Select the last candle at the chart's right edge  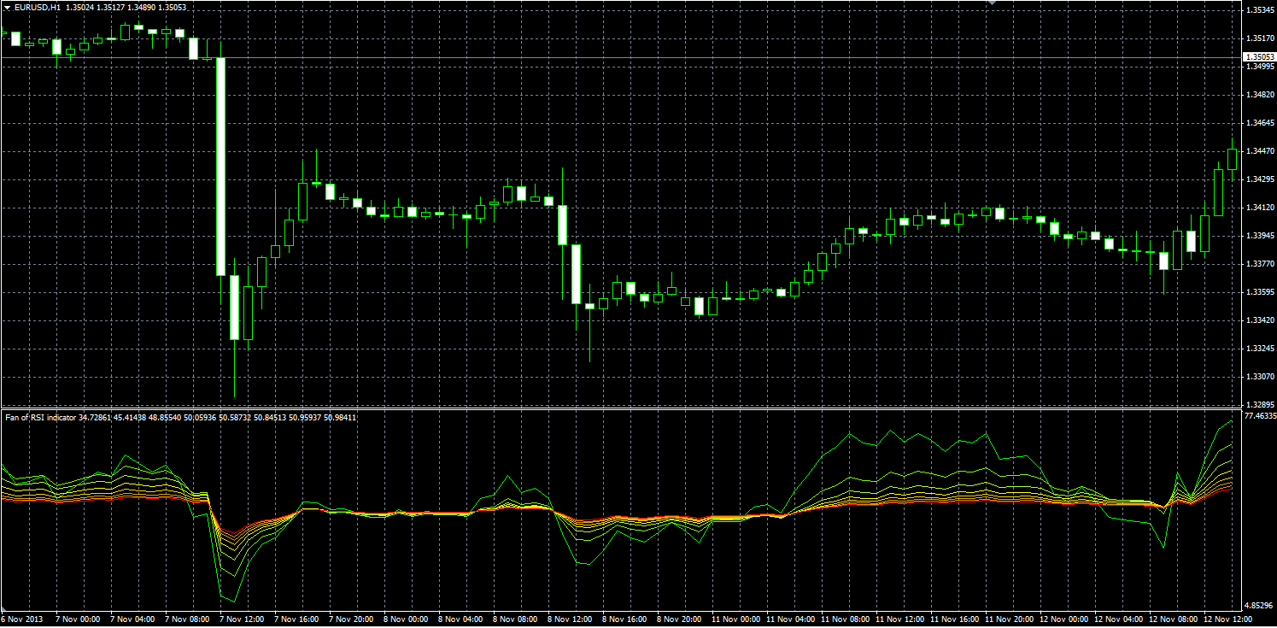[x=1232, y=159]
